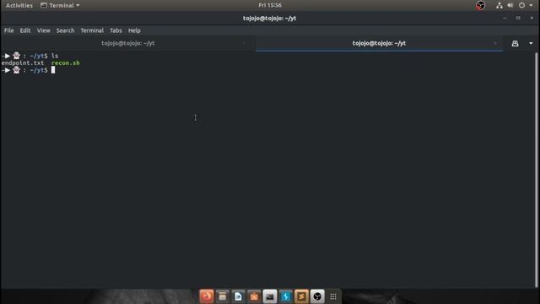Click the Activities button
This screenshot has width=540, height=304.
(19, 5)
